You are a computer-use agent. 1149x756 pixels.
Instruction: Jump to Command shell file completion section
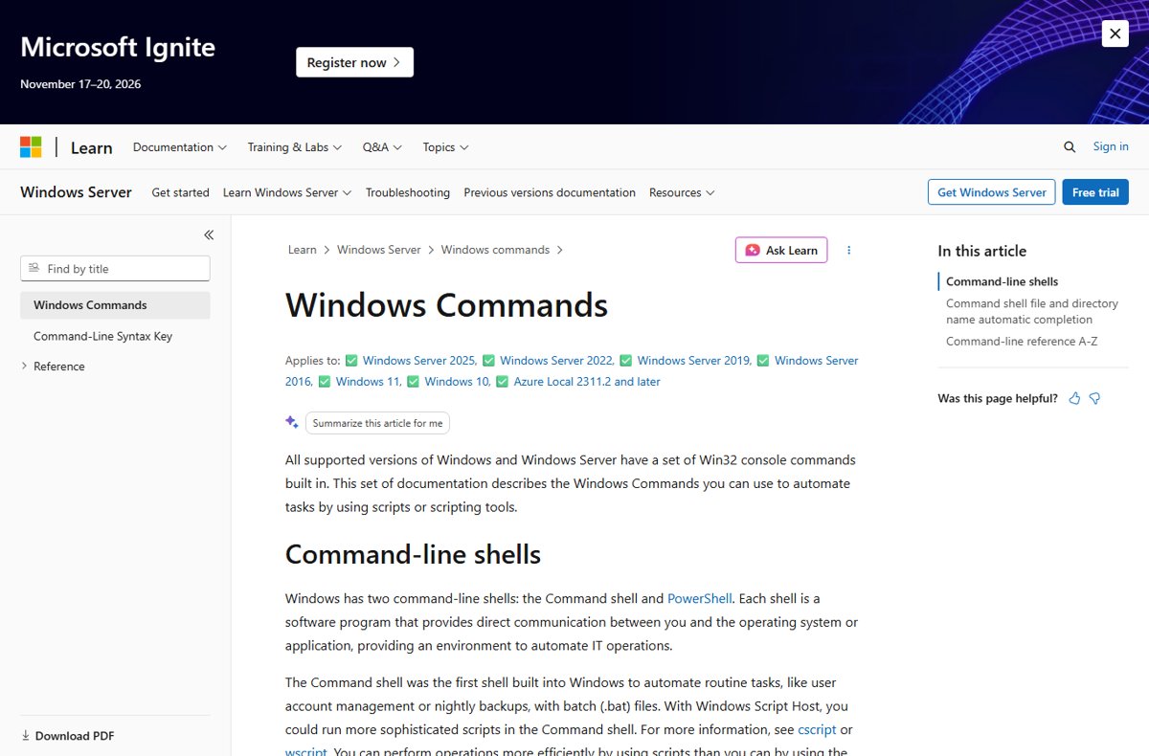(1032, 311)
